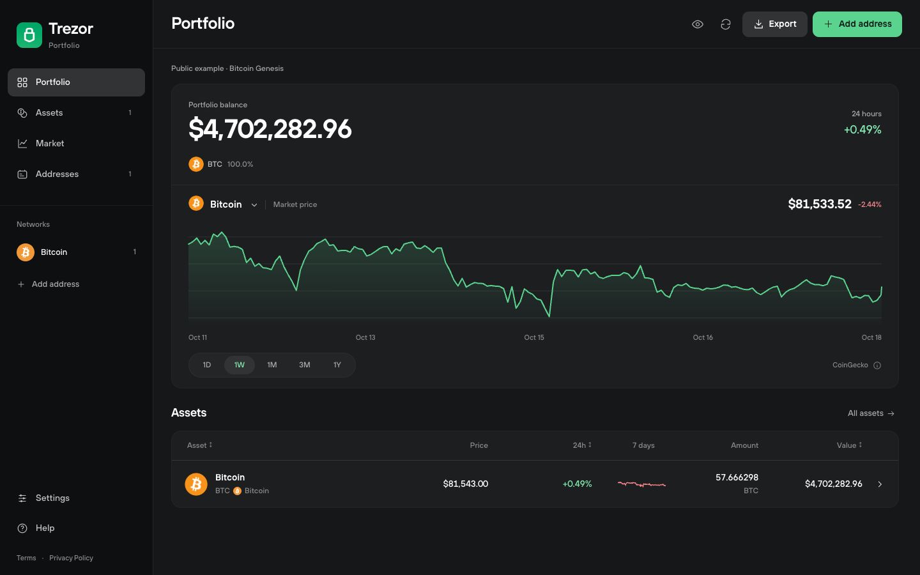The width and height of the screenshot is (920, 575).
Task: Open the Addresses section
Action: [76, 174]
